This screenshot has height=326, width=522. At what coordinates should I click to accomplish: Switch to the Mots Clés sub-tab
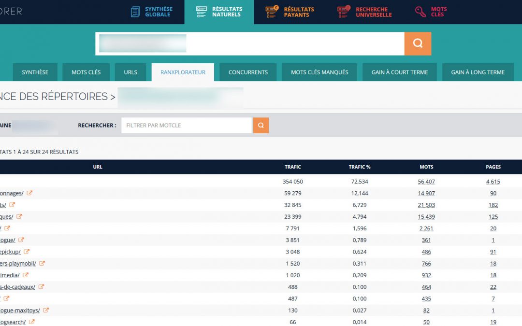[x=86, y=72]
